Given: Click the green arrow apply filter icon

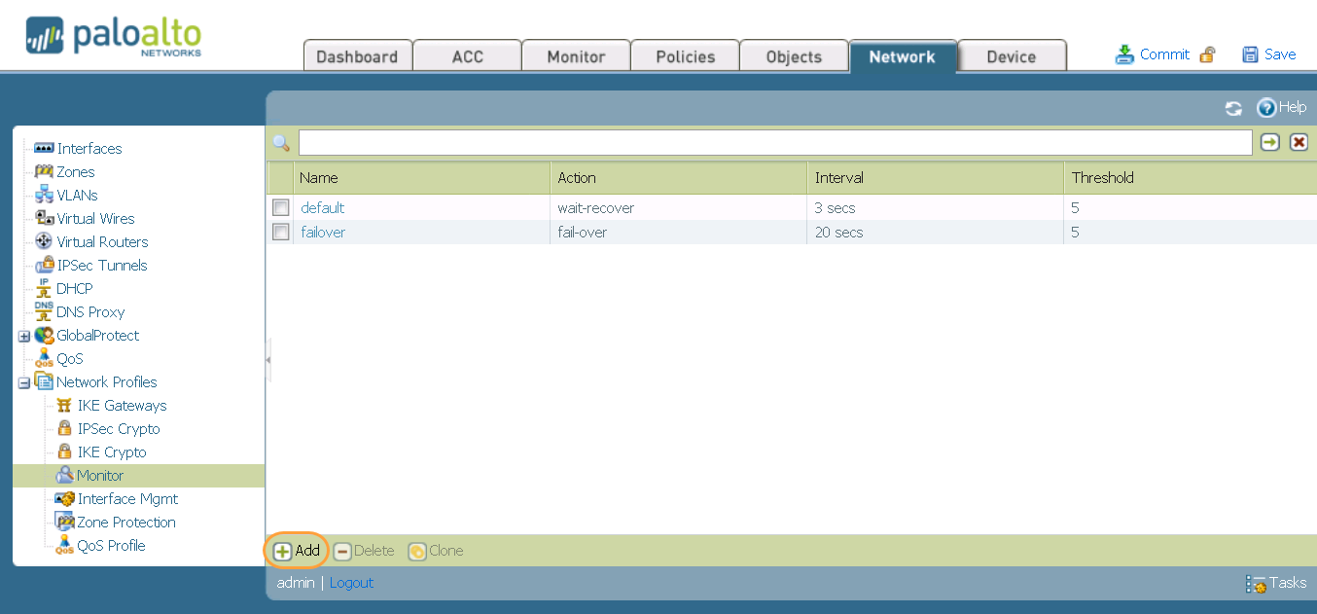Looking at the screenshot, I should coord(1270,143).
